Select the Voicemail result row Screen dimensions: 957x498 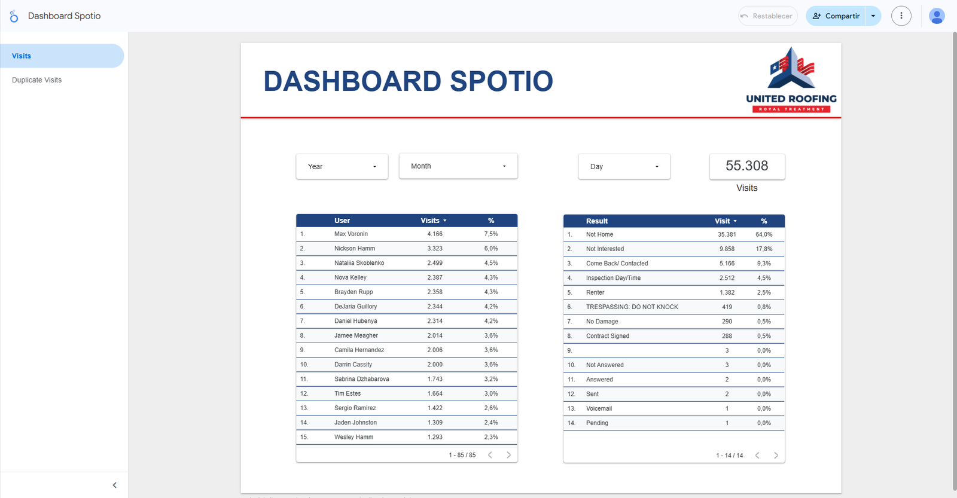pyautogui.click(x=674, y=408)
